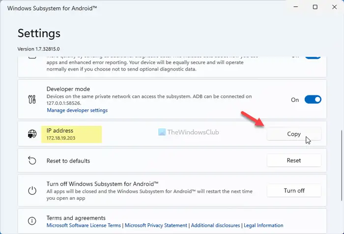Turn off Windows Subsystem for Android
344x234 pixels.
coord(294,190)
